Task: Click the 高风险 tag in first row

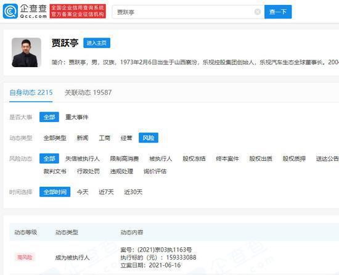Action: click(25, 257)
